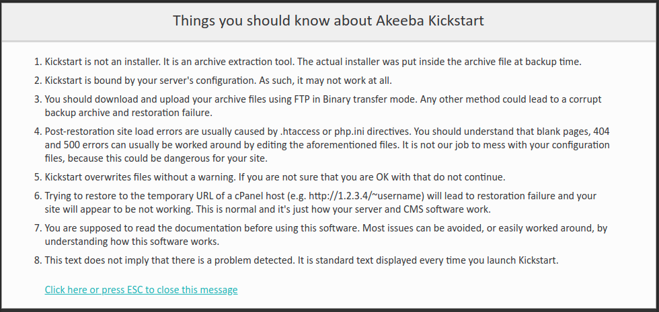
Task: Click the note that no problem is detected
Action: pyautogui.click(x=302, y=260)
